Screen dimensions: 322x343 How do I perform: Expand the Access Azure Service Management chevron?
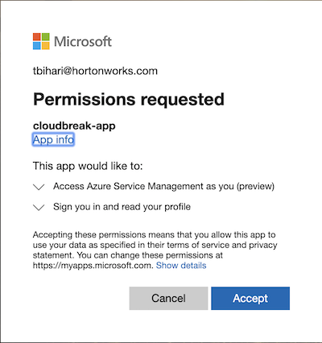coord(39,187)
